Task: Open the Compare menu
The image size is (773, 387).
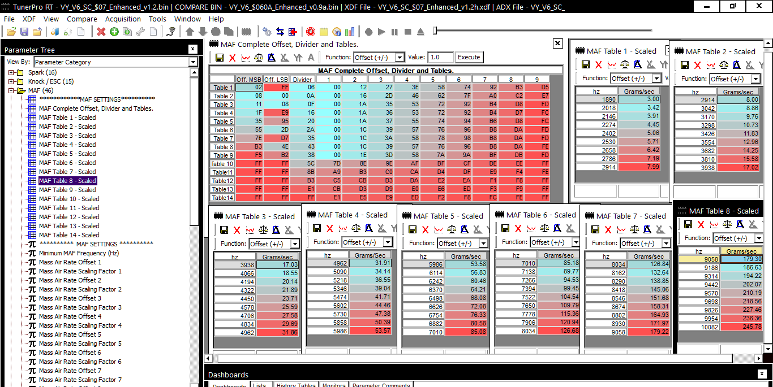Action: pyautogui.click(x=82, y=19)
